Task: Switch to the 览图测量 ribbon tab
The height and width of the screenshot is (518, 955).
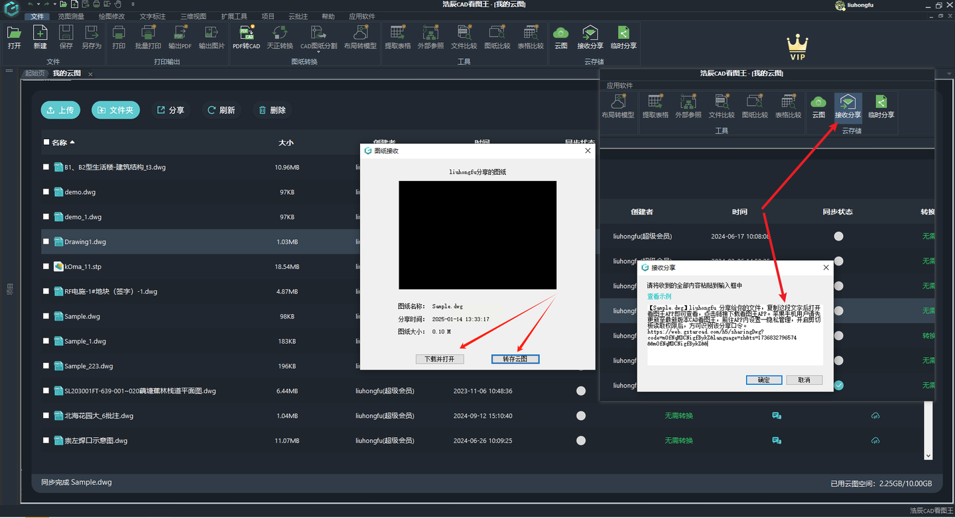Action: pyautogui.click(x=70, y=17)
